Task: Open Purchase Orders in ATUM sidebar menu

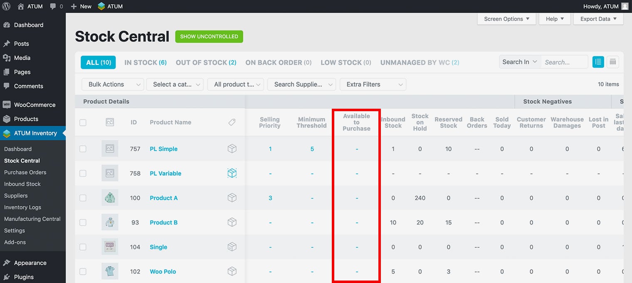Action: pyautogui.click(x=25, y=172)
